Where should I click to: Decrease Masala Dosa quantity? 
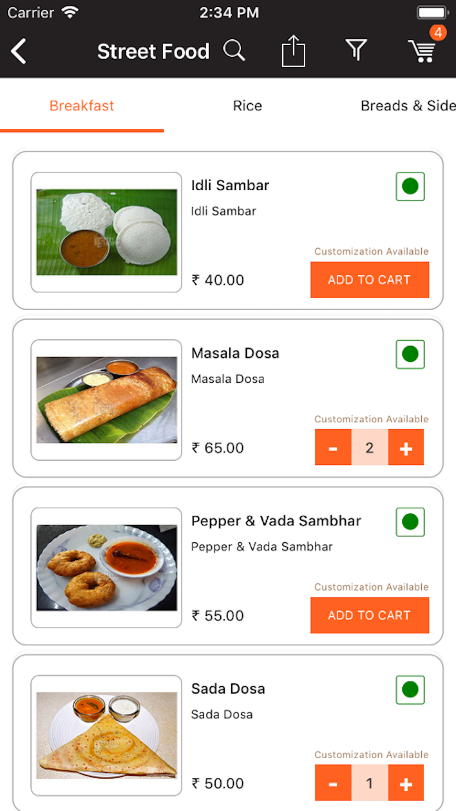[x=333, y=448]
